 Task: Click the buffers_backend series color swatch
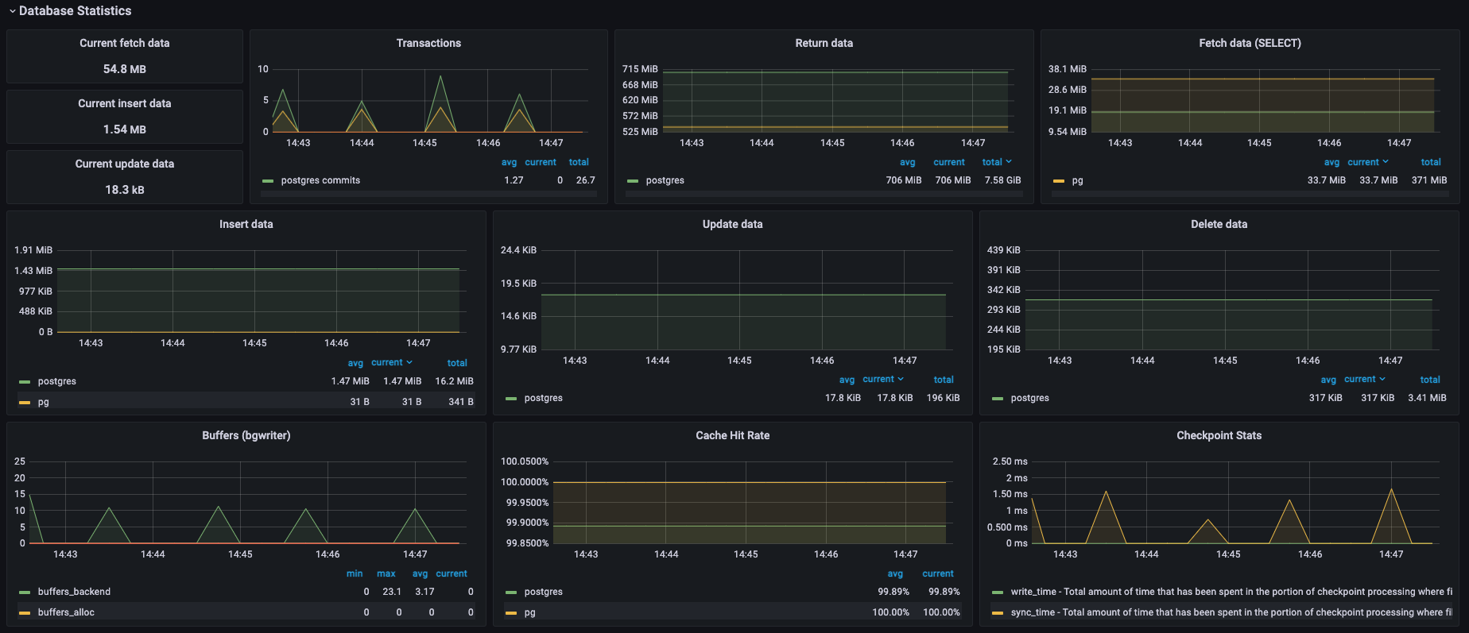click(25, 592)
